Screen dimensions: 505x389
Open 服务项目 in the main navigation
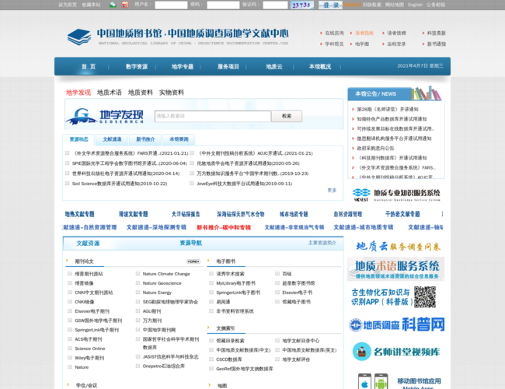(228, 66)
